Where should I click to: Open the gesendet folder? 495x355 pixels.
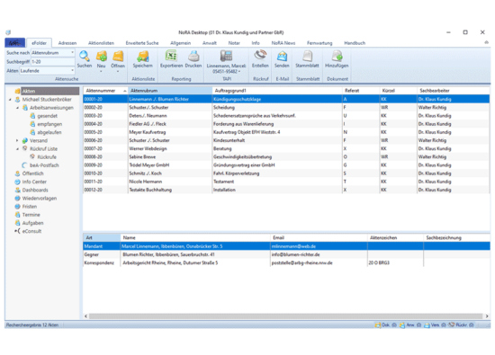[x=47, y=116]
